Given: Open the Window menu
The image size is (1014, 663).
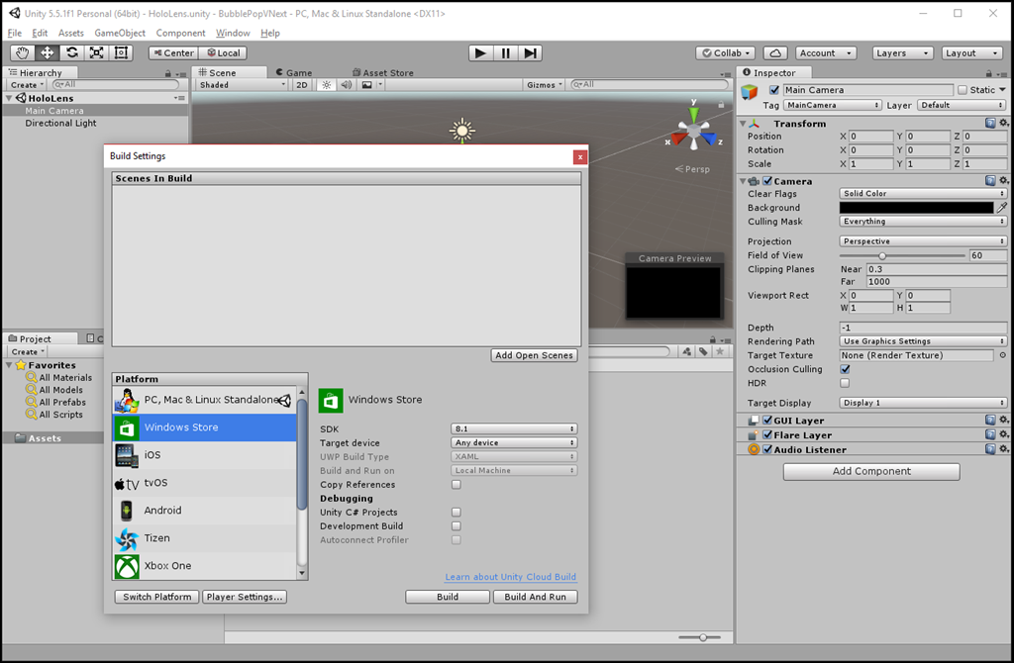Looking at the screenshot, I should [233, 33].
